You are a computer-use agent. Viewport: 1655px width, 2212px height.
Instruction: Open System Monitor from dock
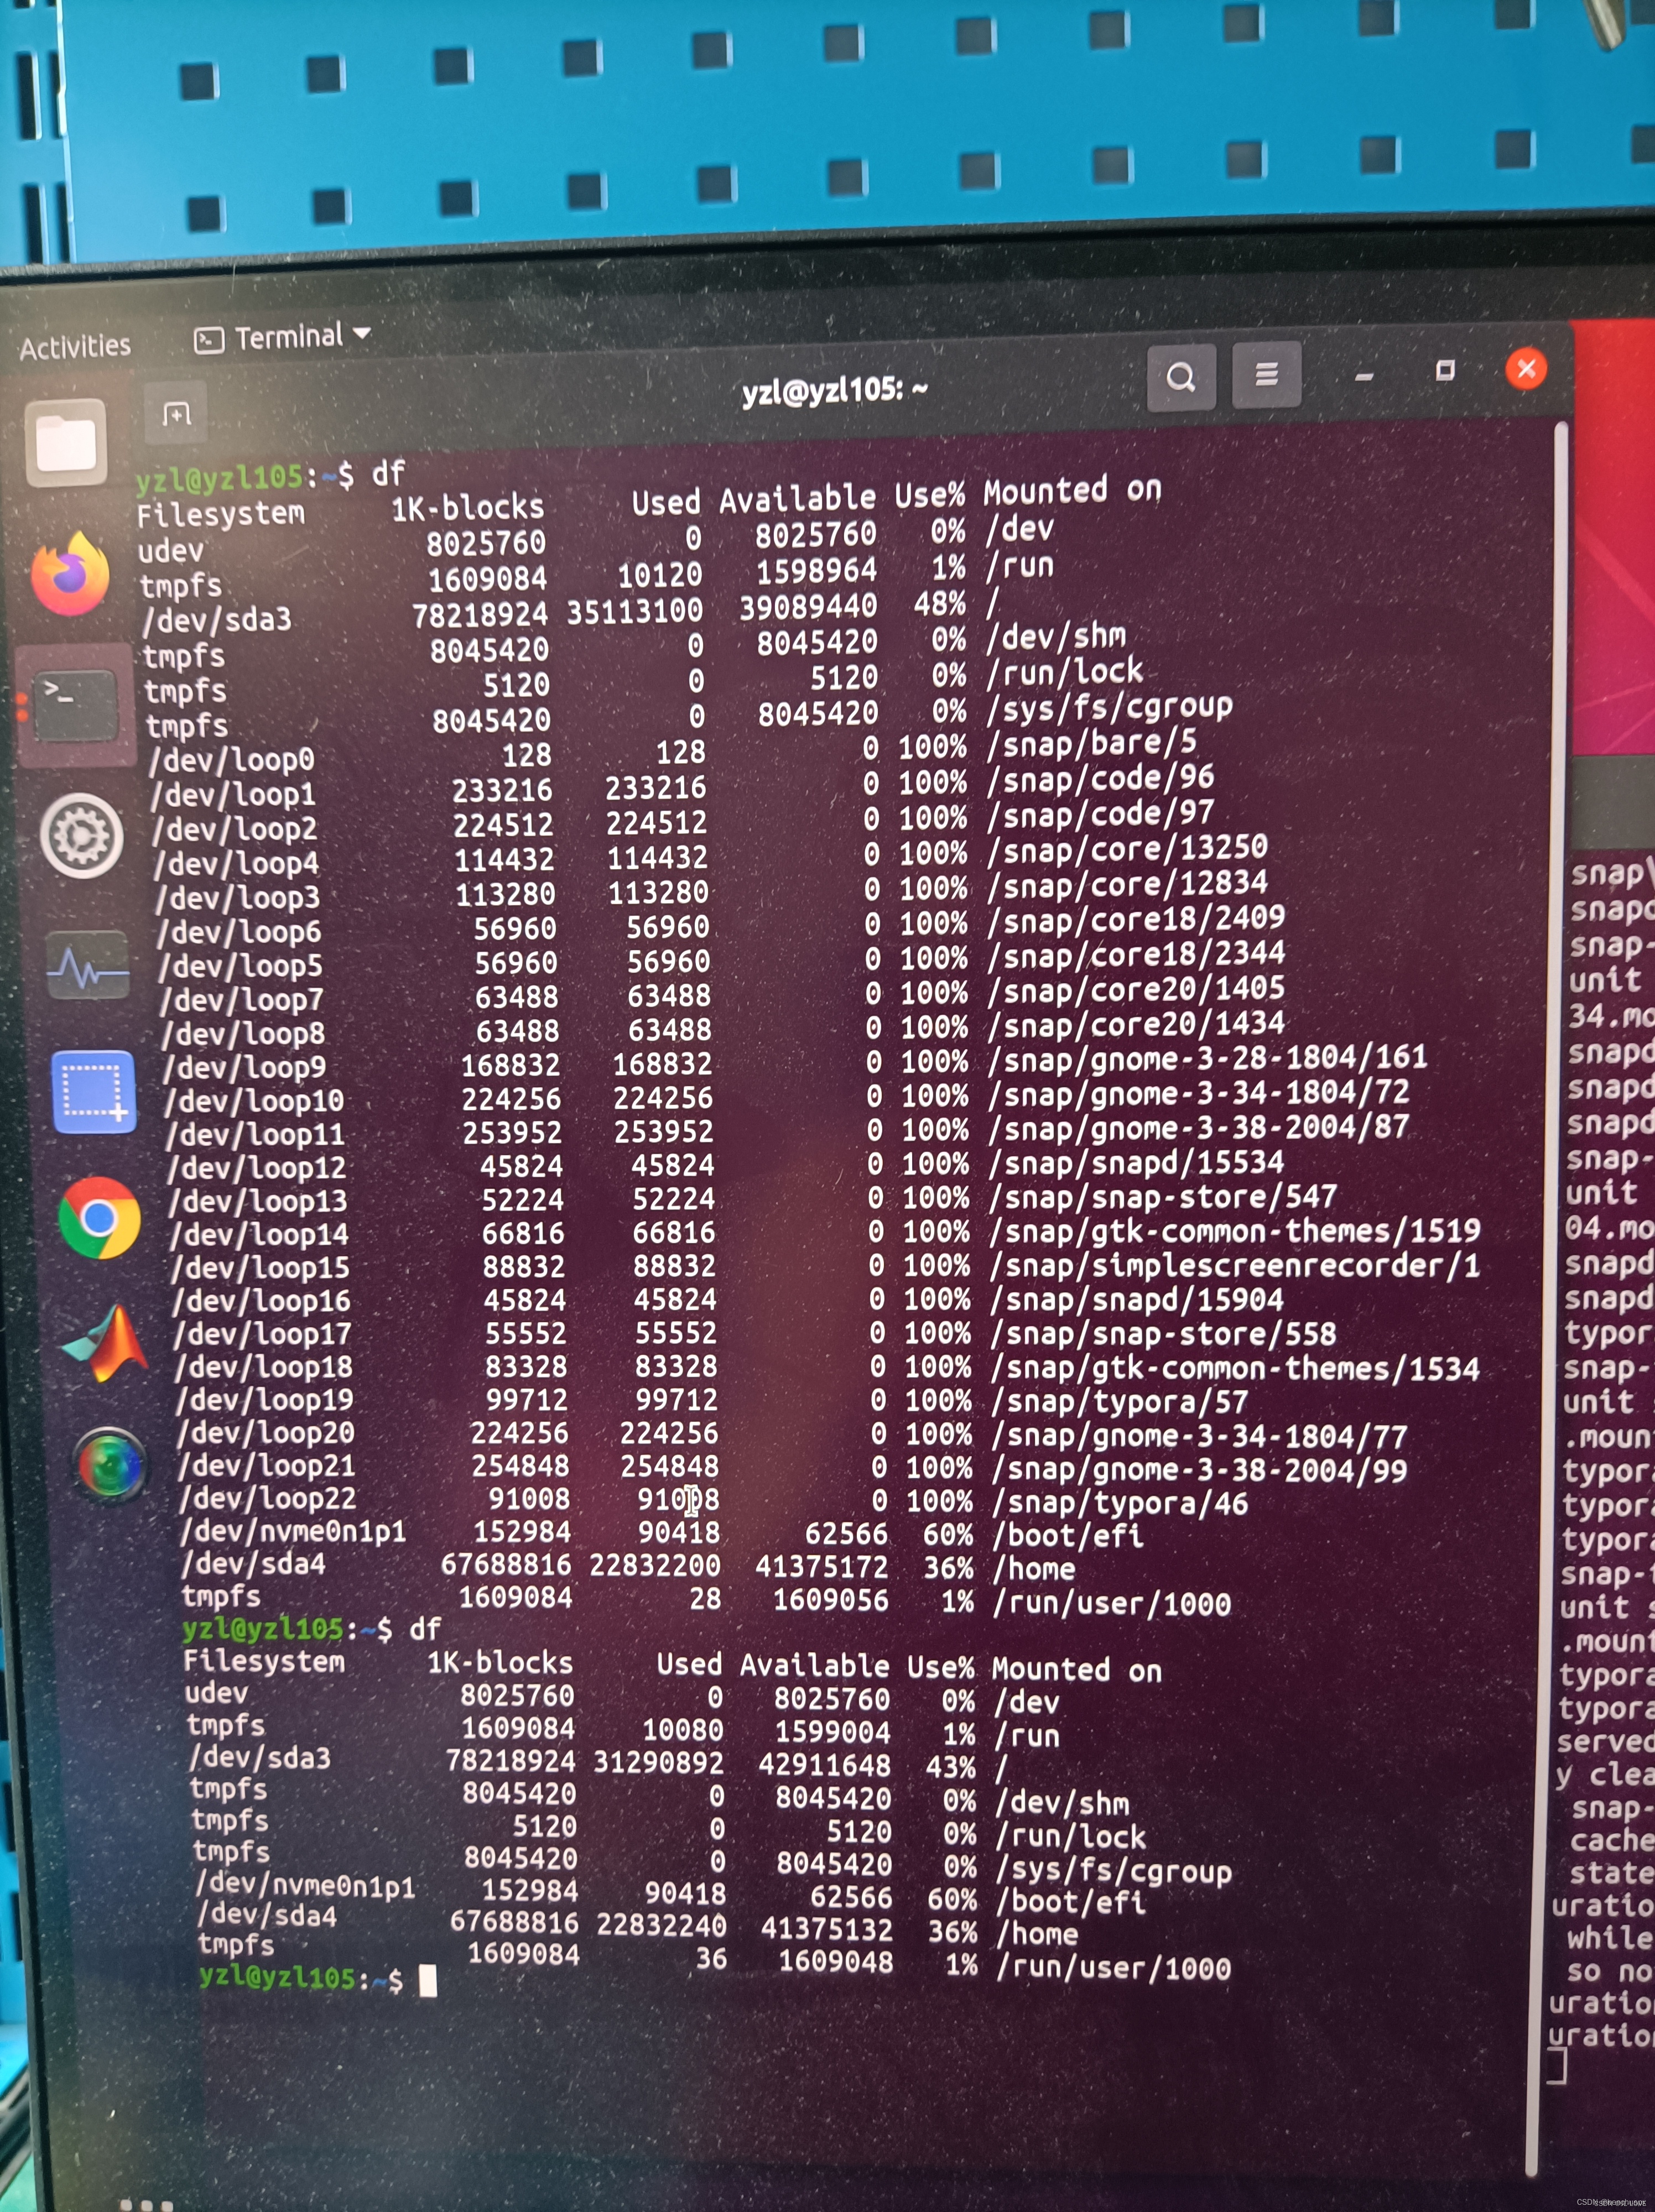click(x=88, y=966)
